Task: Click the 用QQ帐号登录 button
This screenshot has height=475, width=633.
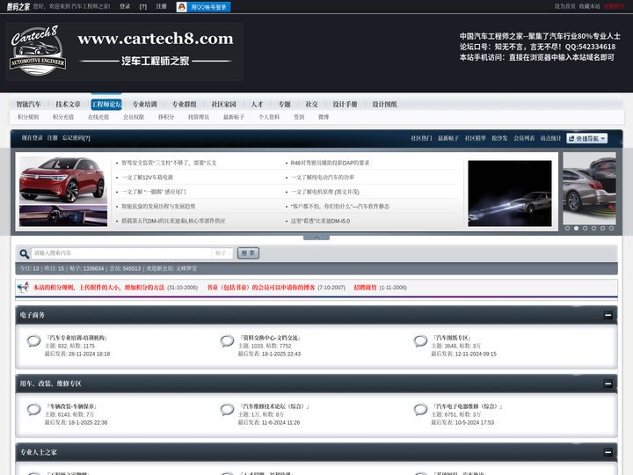Action: pyautogui.click(x=203, y=7)
